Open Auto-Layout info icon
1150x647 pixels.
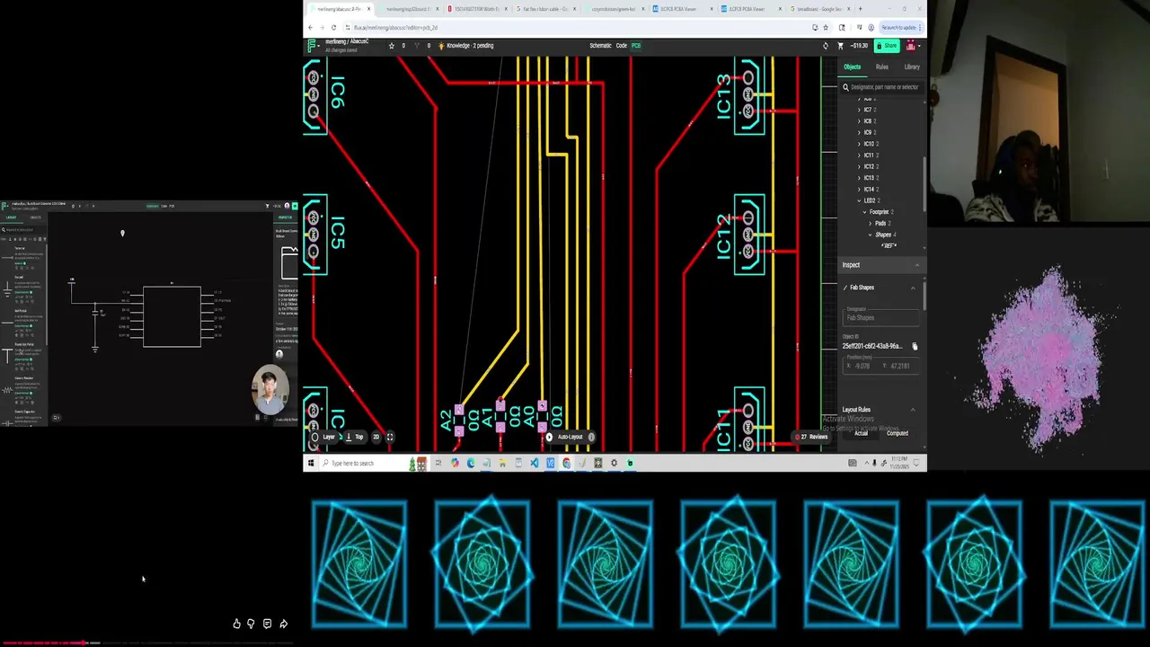pyautogui.click(x=591, y=438)
